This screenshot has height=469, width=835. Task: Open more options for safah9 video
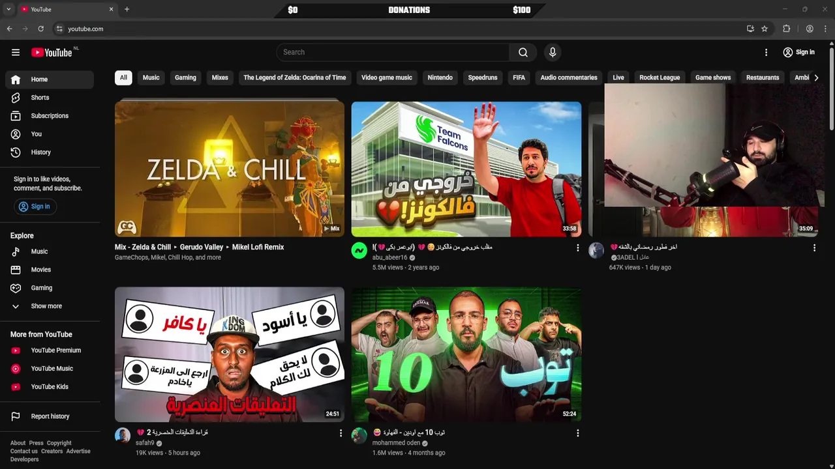(341, 433)
